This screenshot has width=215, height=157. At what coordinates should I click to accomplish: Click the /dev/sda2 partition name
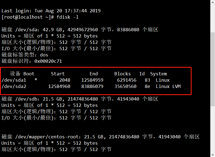pyautogui.click(x=14, y=86)
